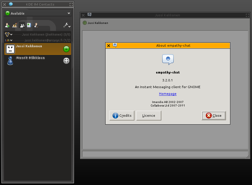Close the KDE IM Contacts window
The width and height of the screenshot is (252, 185).
point(4,4)
